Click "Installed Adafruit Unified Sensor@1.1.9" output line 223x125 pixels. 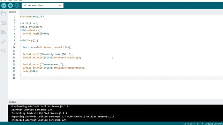(38, 120)
